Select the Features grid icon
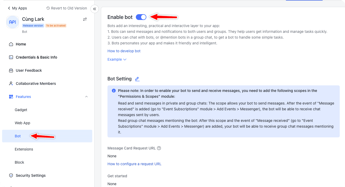This screenshot has height=187, width=345. [x=11, y=96]
